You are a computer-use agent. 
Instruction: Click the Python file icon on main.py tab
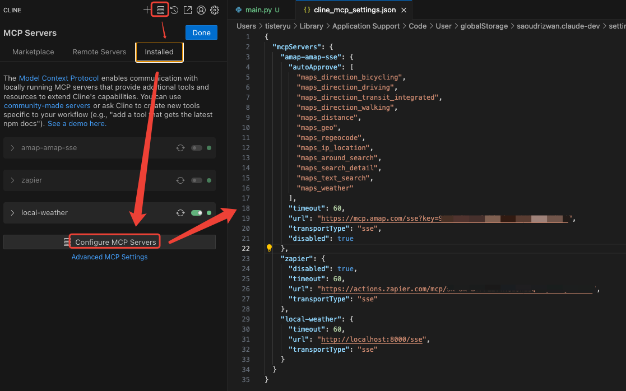tap(239, 10)
